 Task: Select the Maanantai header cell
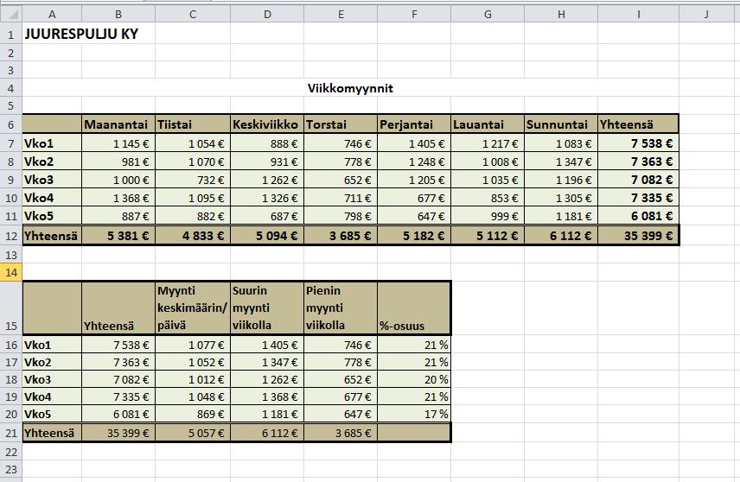click(x=118, y=124)
